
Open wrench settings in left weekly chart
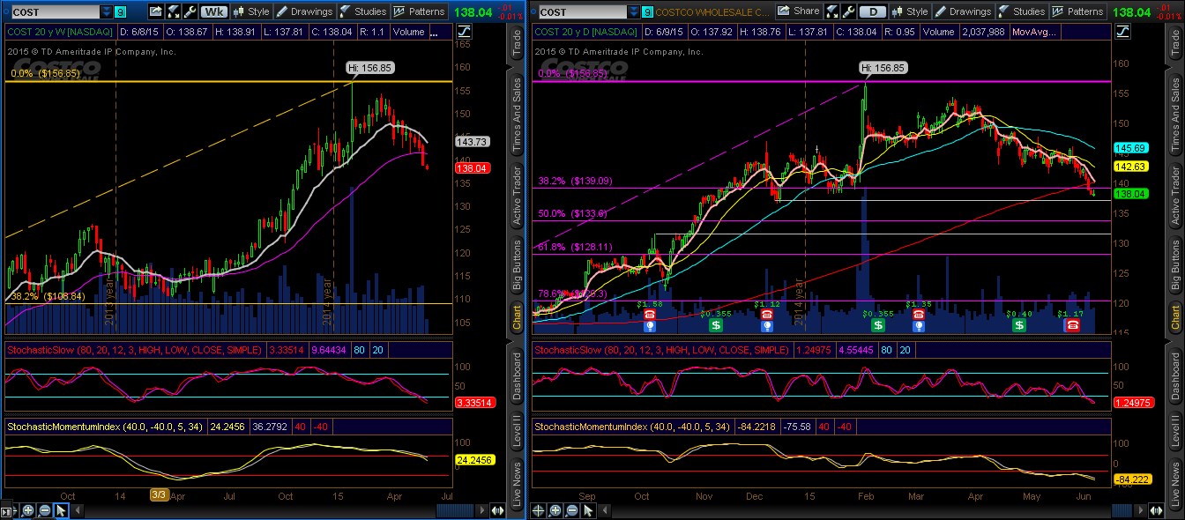point(190,11)
